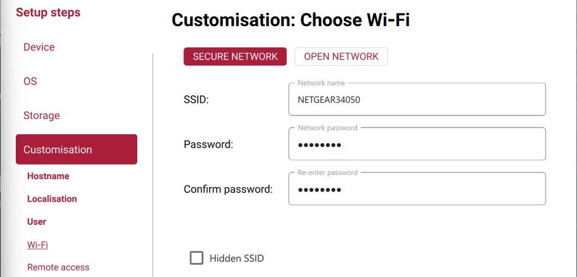Select the Storage setup step
This screenshot has height=277, width=577.
(x=41, y=115)
